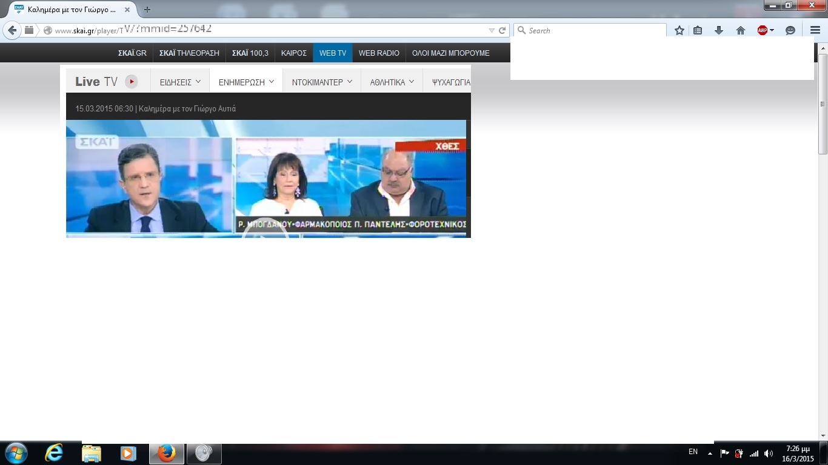Open the WEB RADIO section
This screenshot has height=465, width=828.
379,53
